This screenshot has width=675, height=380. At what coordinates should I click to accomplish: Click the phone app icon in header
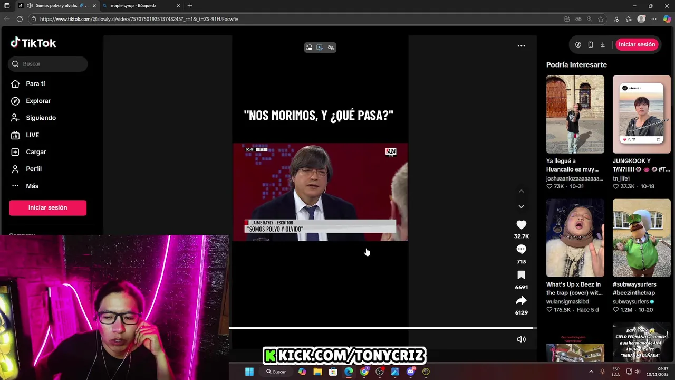[x=590, y=45]
